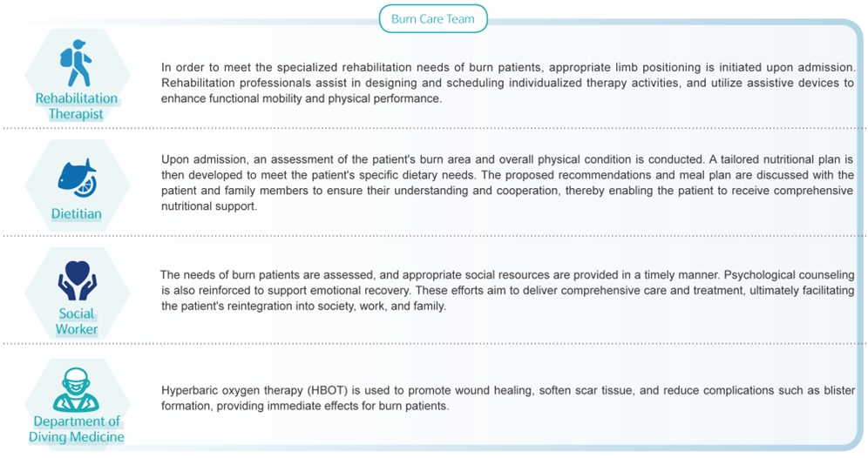Screen dimensions: 868x458
Task: Select the Burn Care Team tab
Action: coord(433,19)
